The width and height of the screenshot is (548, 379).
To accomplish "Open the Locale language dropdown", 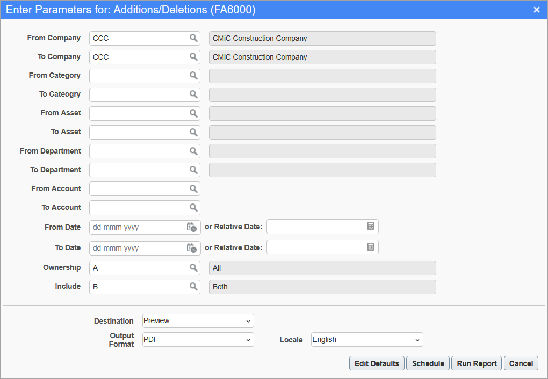I will (x=367, y=339).
